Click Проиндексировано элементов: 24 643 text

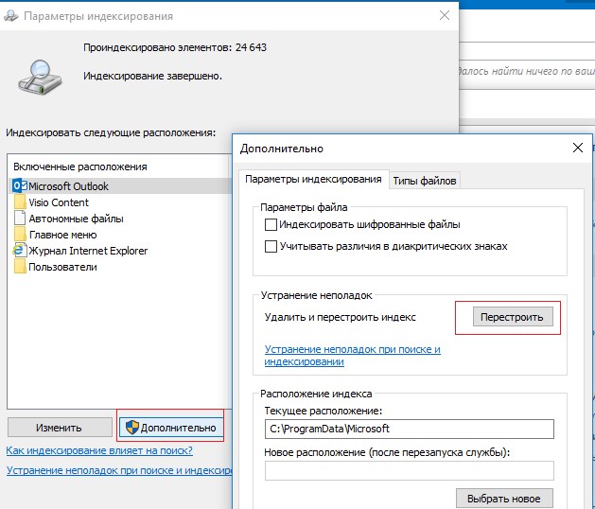175,47
